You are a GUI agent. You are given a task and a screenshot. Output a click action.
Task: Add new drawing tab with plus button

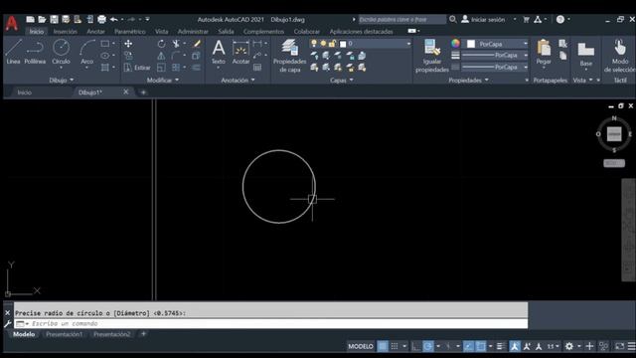tap(143, 92)
